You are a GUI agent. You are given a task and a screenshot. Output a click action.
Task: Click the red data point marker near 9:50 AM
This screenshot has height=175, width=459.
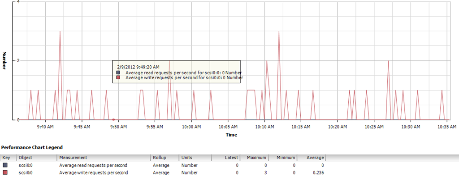tap(113, 120)
